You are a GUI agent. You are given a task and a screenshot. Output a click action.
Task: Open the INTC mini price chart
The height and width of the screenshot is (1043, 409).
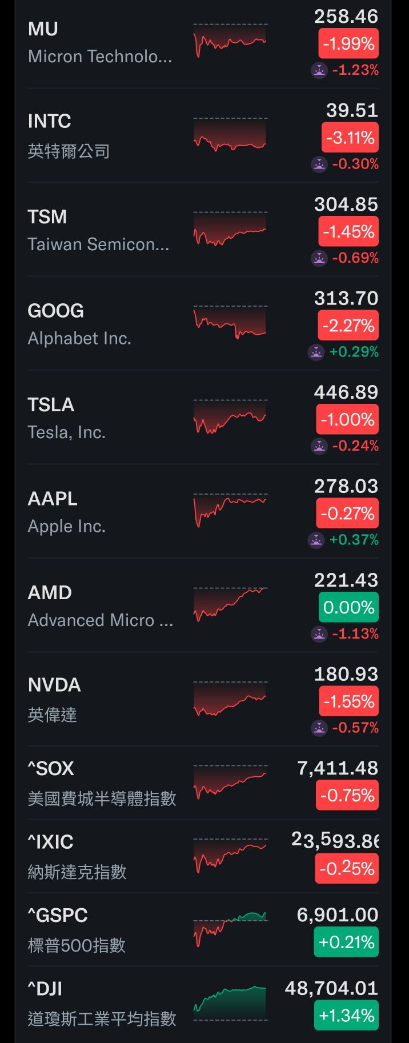point(230,135)
